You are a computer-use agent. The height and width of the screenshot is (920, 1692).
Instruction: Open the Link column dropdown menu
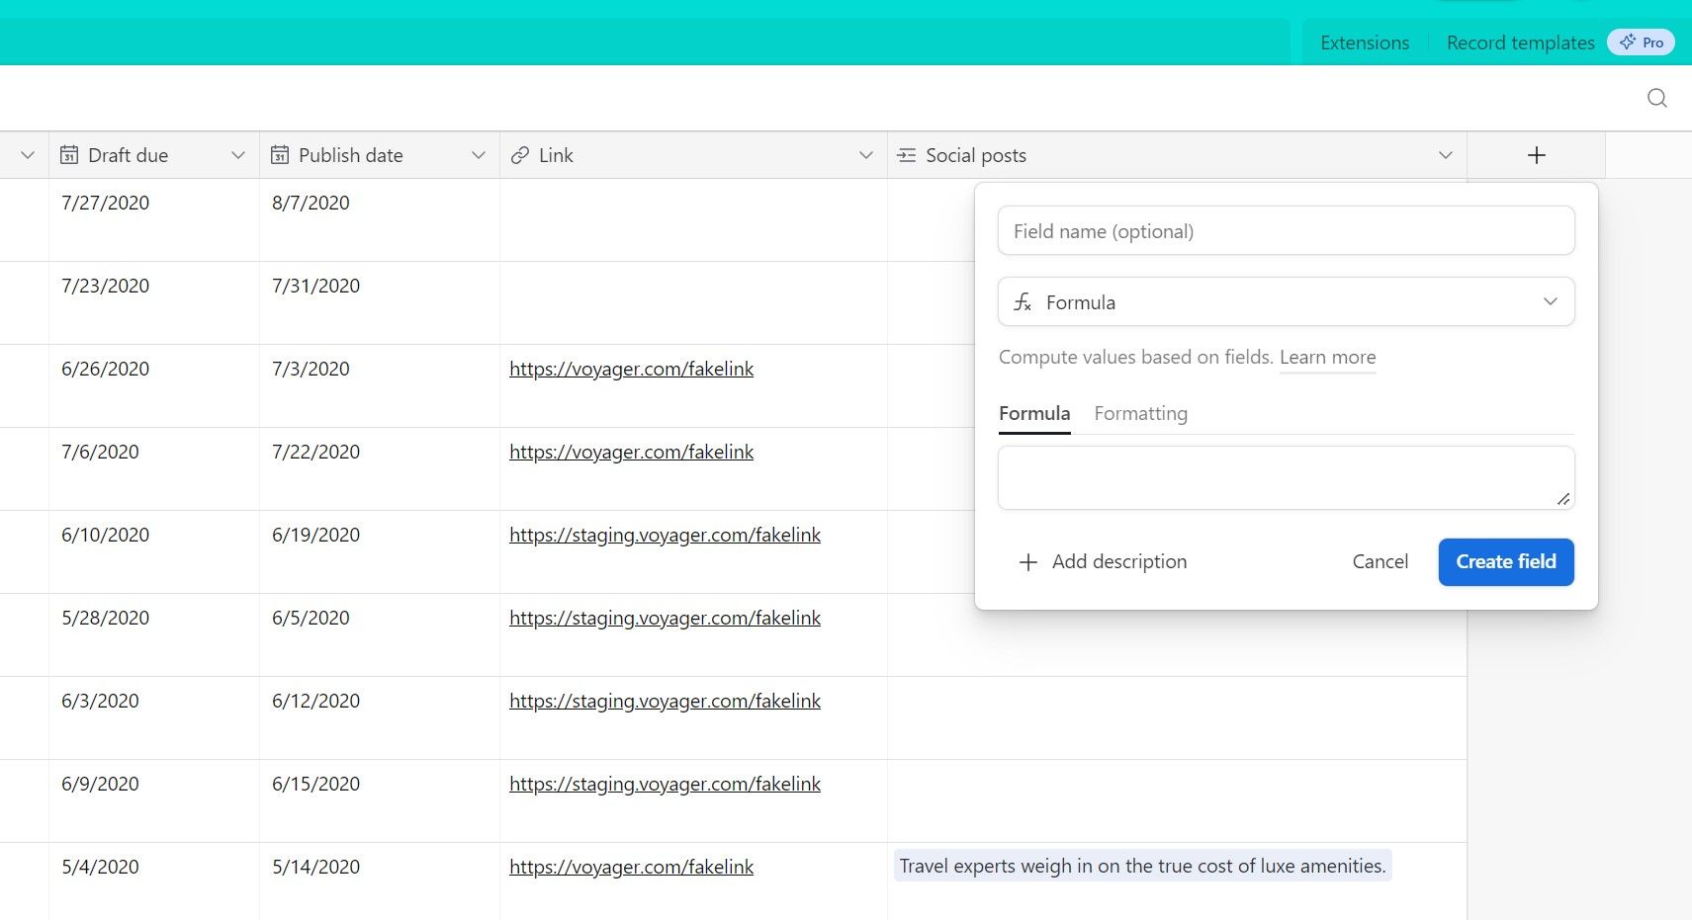point(866,155)
